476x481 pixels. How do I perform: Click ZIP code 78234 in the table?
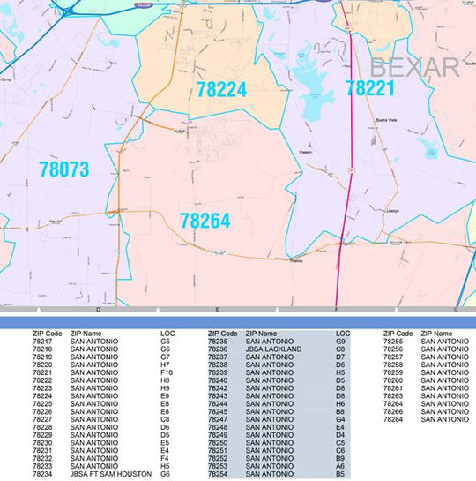pos(42,474)
